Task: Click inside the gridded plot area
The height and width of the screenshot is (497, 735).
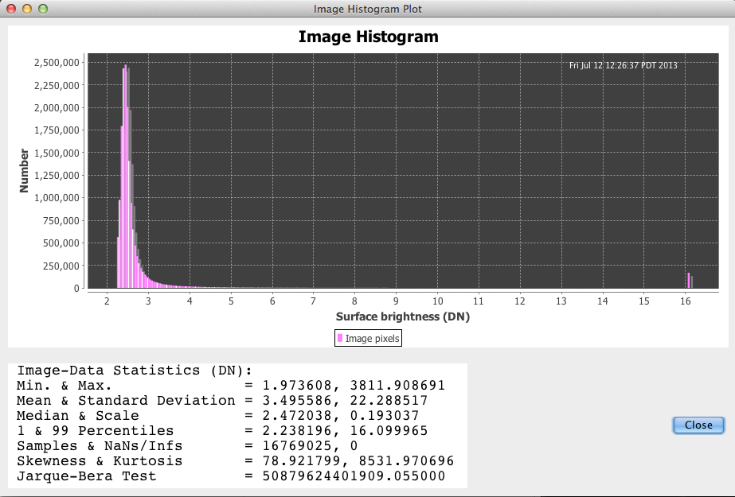Action: tap(398, 175)
